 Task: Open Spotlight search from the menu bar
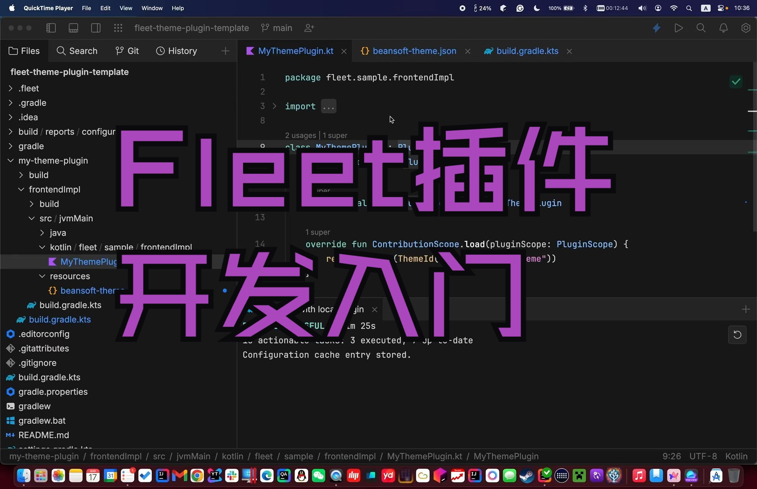pos(689,8)
